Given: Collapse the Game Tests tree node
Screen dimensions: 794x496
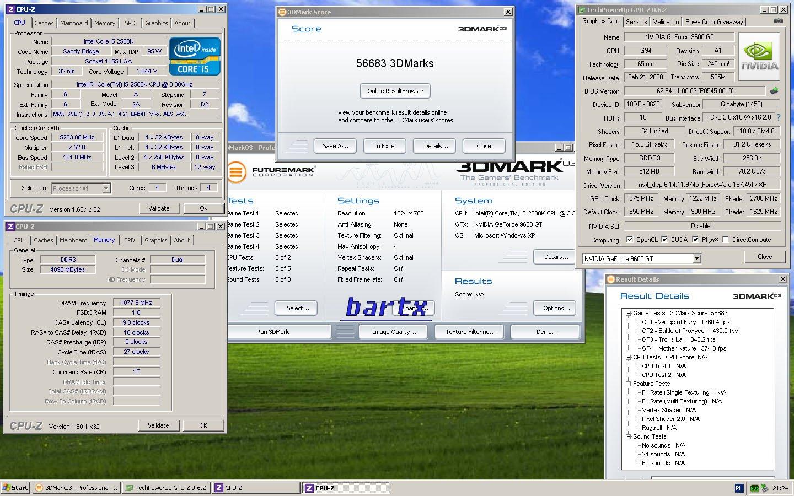Looking at the screenshot, I should coord(628,313).
